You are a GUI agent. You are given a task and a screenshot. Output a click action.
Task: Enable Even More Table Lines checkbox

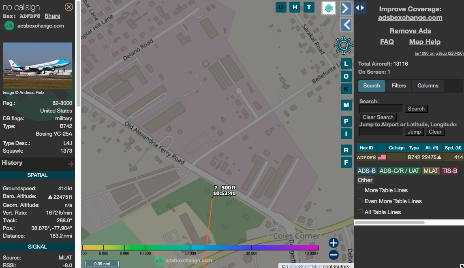pyautogui.click(x=360, y=201)
